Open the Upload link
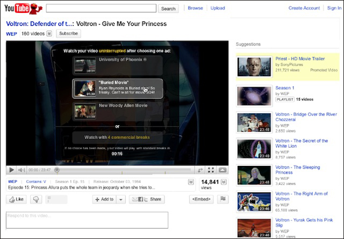This screenshot has width=344, height=239. [x=218, y=8]
